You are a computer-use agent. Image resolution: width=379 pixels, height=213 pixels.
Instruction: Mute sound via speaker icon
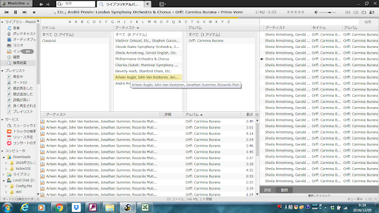(x=316, y=12)
